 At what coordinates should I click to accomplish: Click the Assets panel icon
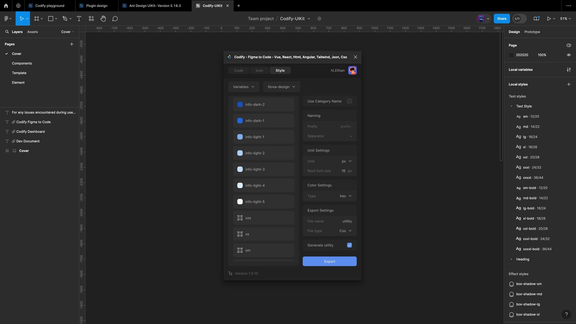pyautogui.click(x=32, y=31)
